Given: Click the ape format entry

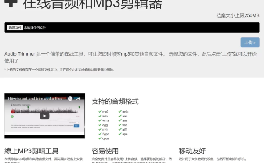Looking at the screenshot, I should pos(125,134).
